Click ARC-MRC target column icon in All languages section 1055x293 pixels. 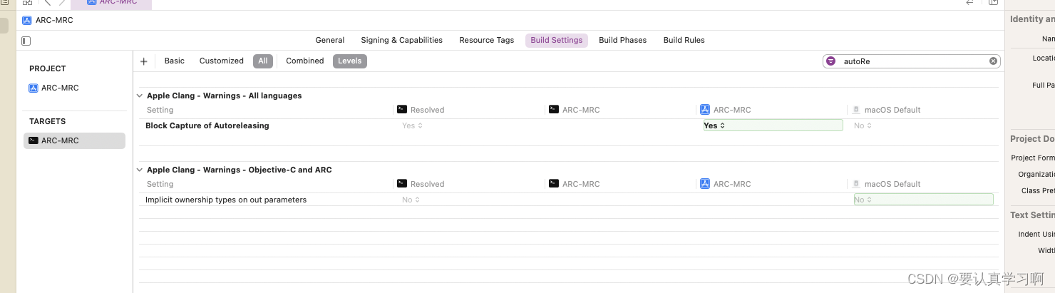click(553, 110)
